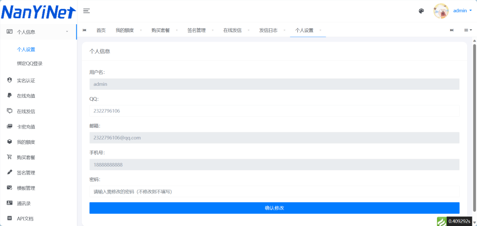This screenshot has width=477, height=226.
Task: Click the 用户名 field showing admin
Action: (x=274, y=84)
